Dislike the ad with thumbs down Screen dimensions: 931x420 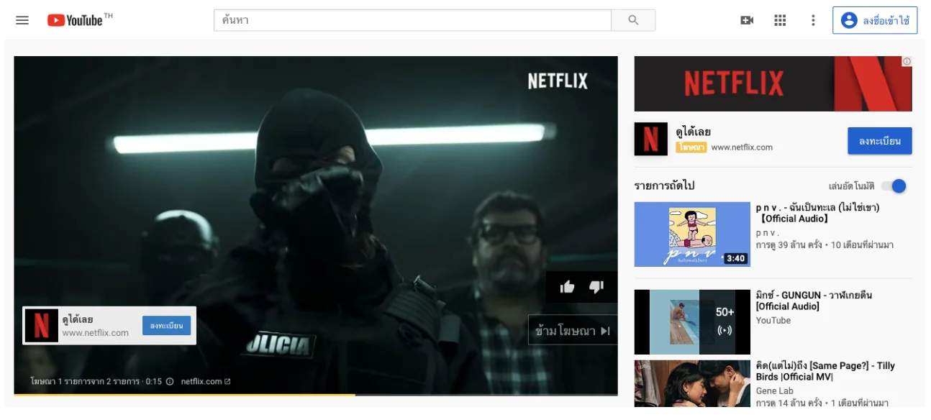[x=596, y=287]
